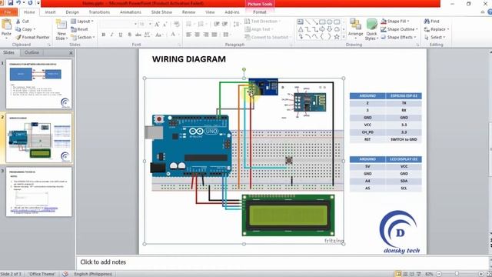
Task: Toggle Bold formatting
Action: pyautogui.click(x=103, y=35)
